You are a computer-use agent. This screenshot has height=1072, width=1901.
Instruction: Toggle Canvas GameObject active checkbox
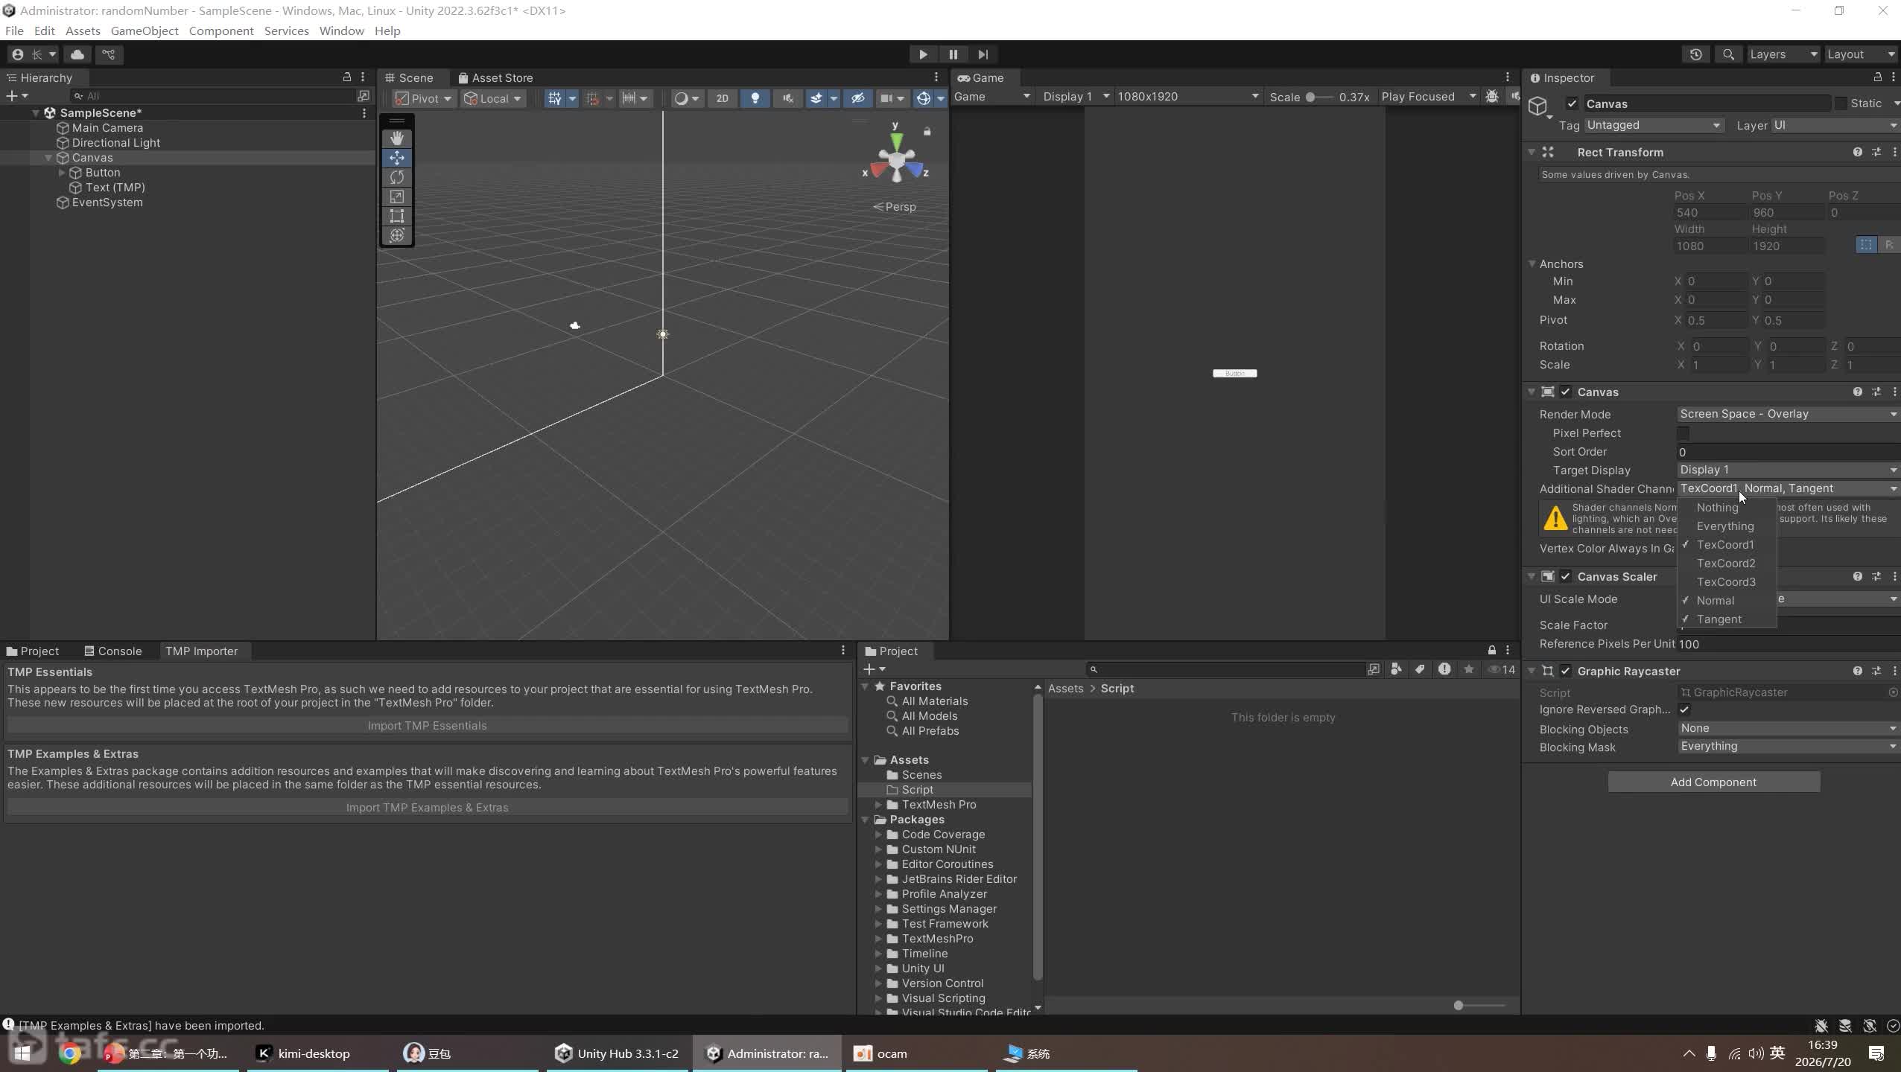pyautogui.click(x=1572, y=103)
